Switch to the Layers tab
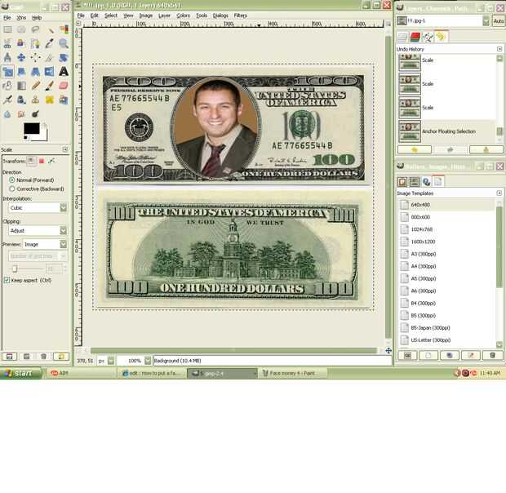Viewport: 506px width, 493px height. (402, 38)
